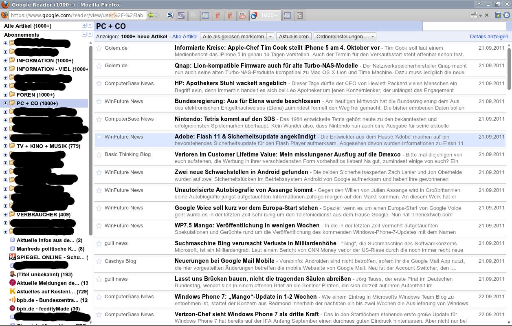Viewport: 512px width, 326px height.
Task: Open options arrow next to Alle Artikel header
Action: coord(90,25)
